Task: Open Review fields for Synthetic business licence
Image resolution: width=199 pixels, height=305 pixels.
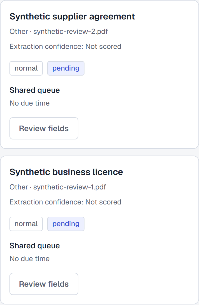Action: tap(44, 284)
